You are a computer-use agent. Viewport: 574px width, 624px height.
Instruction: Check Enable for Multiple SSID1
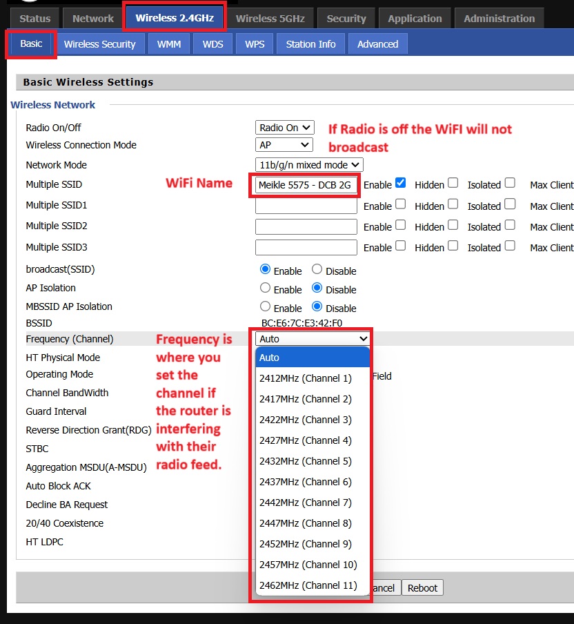[x=401, y=204]
